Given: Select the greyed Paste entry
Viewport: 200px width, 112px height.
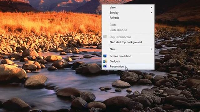Looking at the screenshot, I should coord(128,25).
